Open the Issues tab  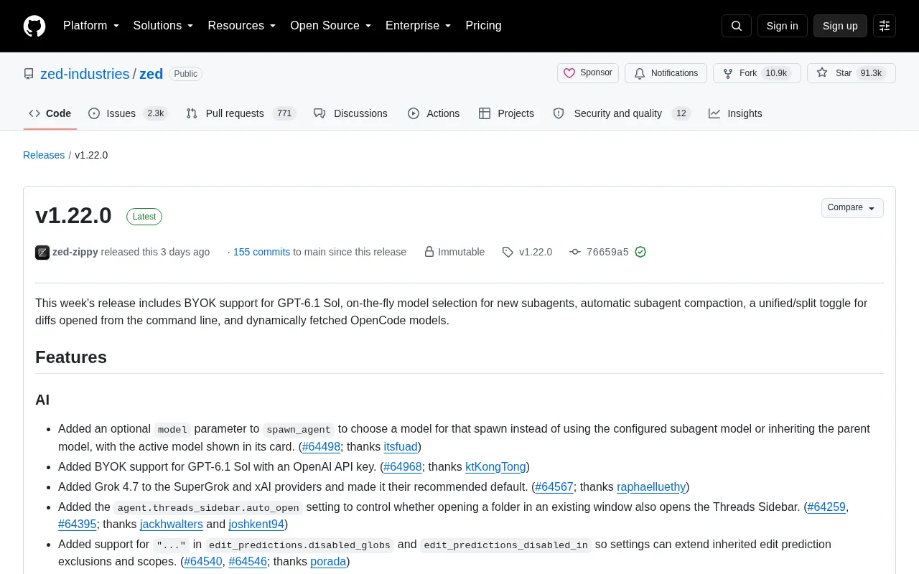[x=128, y=113]
